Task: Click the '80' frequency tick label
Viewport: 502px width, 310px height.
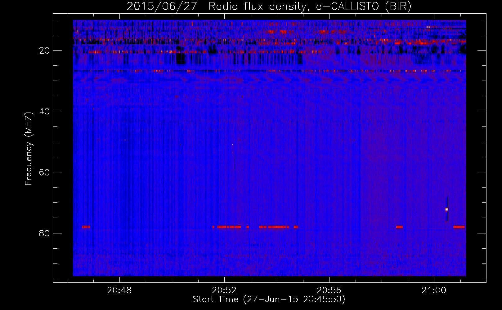Action: coord(45,233)
